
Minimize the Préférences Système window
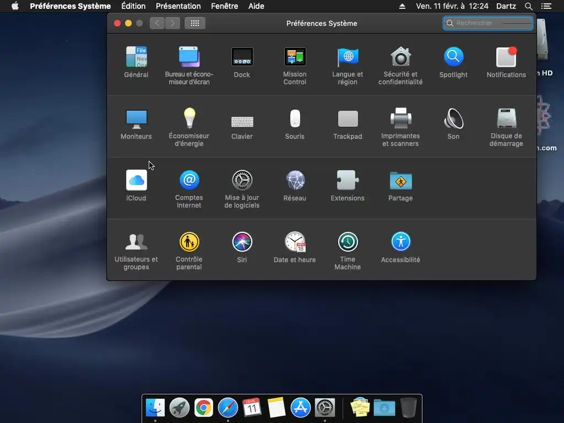coord(128,23)
